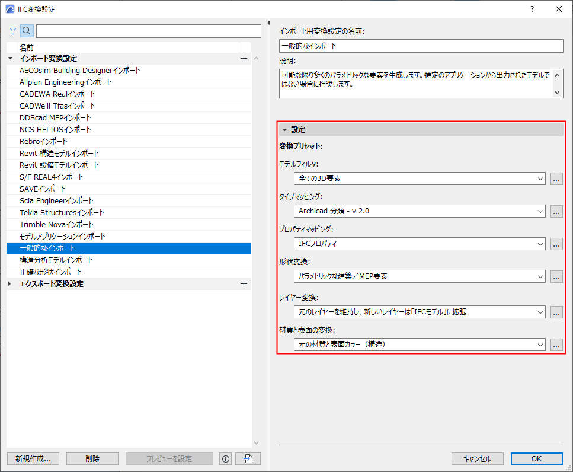Screen dimensions: 573x472
Task: Select Scia Engineerインポート
Action: [129, 201]
